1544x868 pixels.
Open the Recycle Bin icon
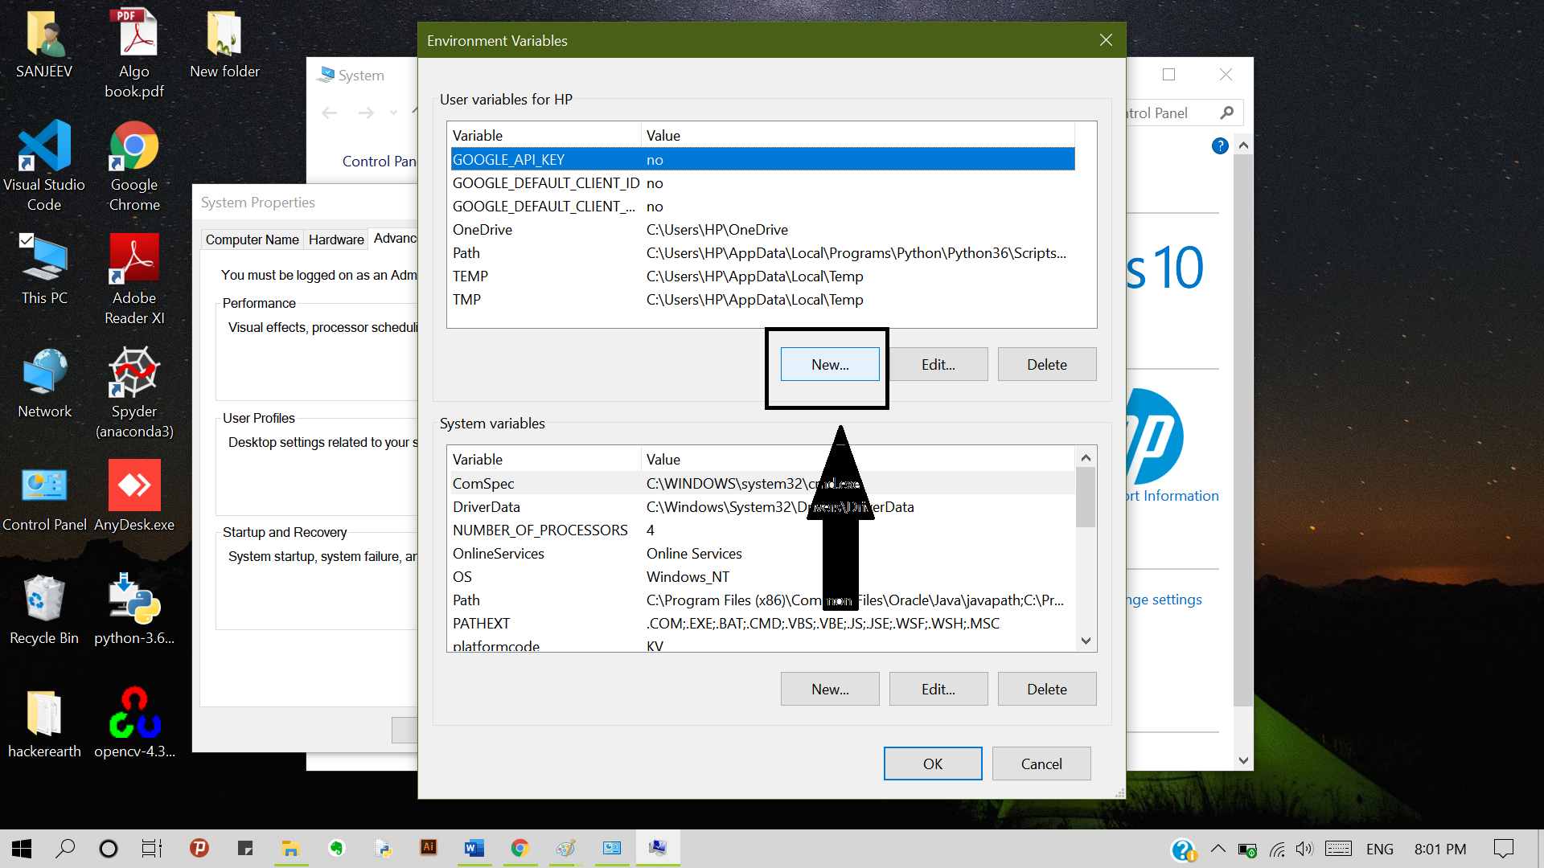pos(44,600)
